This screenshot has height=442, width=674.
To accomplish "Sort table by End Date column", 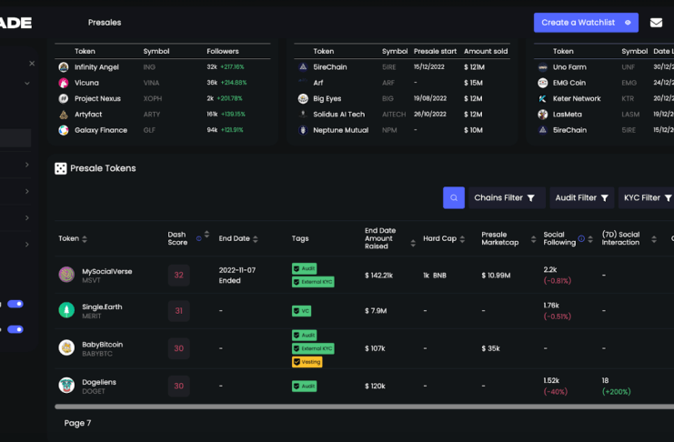I will pyautogui.click(x=256, y=238).
